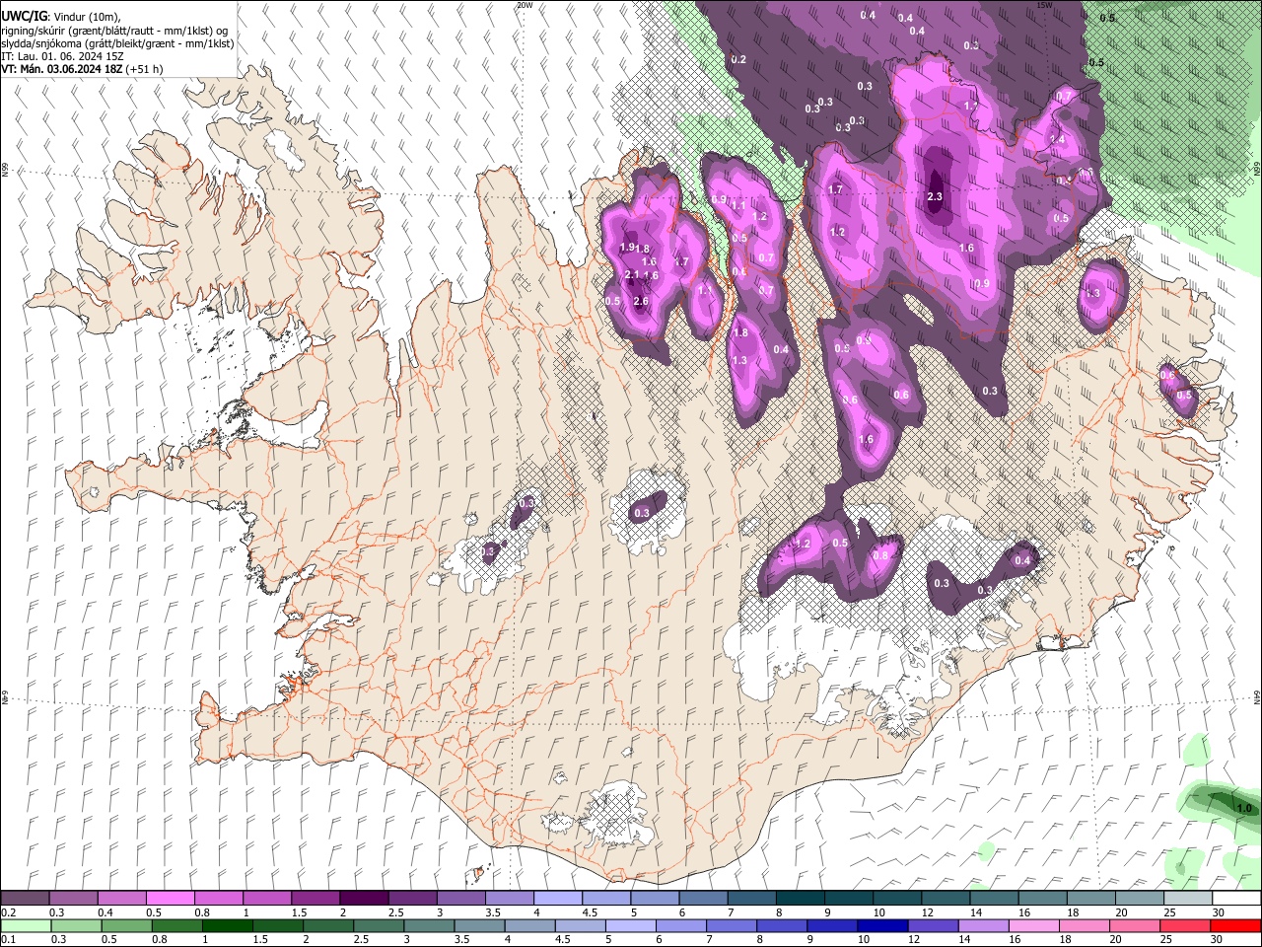Image resolution: width=1262 pixels, height=947 pixels.
Task: Click the 1.0 value in the green rain area
Action: click(1244, 809)
